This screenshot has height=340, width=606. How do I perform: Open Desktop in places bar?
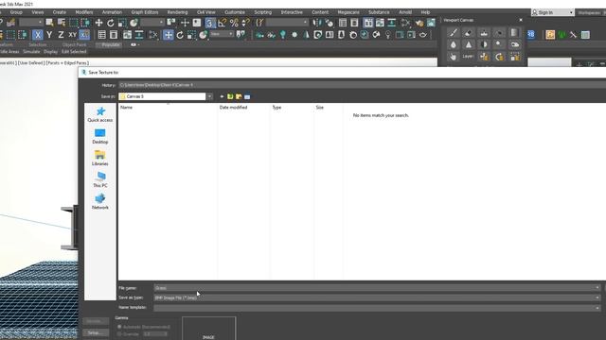tap(100, 136)
